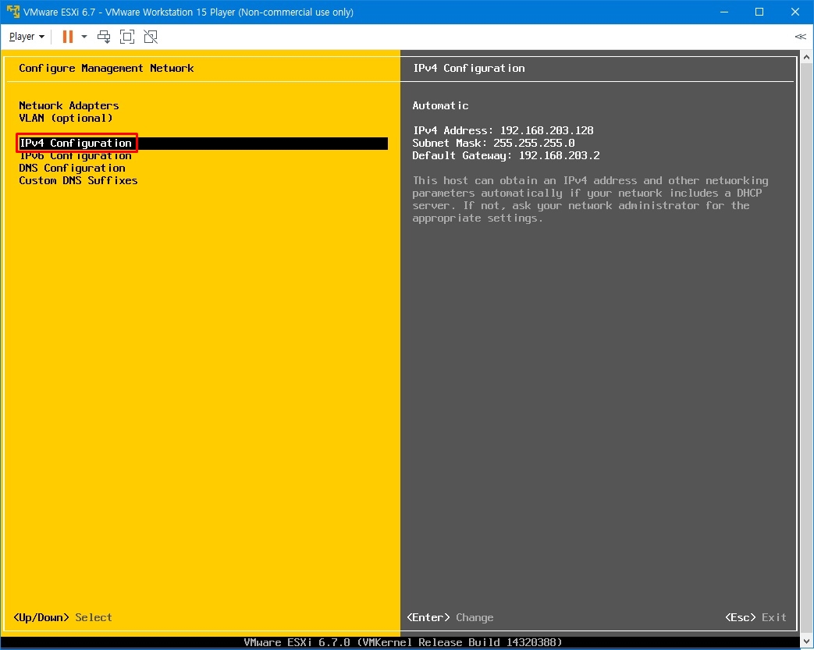Select IPv6 Configuration entry
The width and height of the screenshot is (814, 650).
click(75, 156)
